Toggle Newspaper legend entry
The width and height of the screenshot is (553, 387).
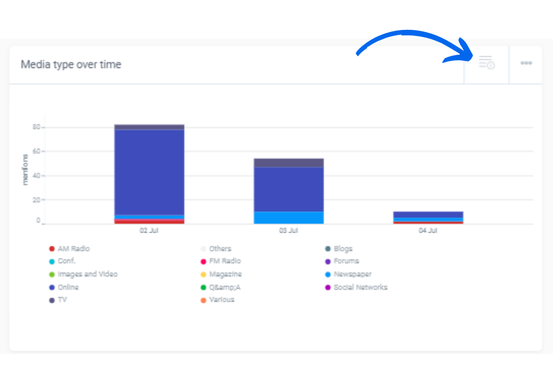[348, 274]
